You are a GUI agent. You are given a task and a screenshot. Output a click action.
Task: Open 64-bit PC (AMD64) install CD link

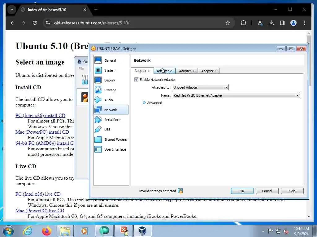pos(45,143)
